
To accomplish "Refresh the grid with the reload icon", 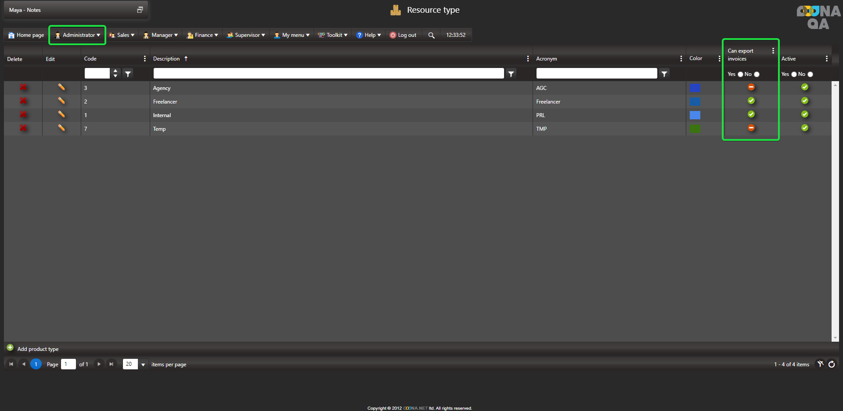I will pos(832,365).
